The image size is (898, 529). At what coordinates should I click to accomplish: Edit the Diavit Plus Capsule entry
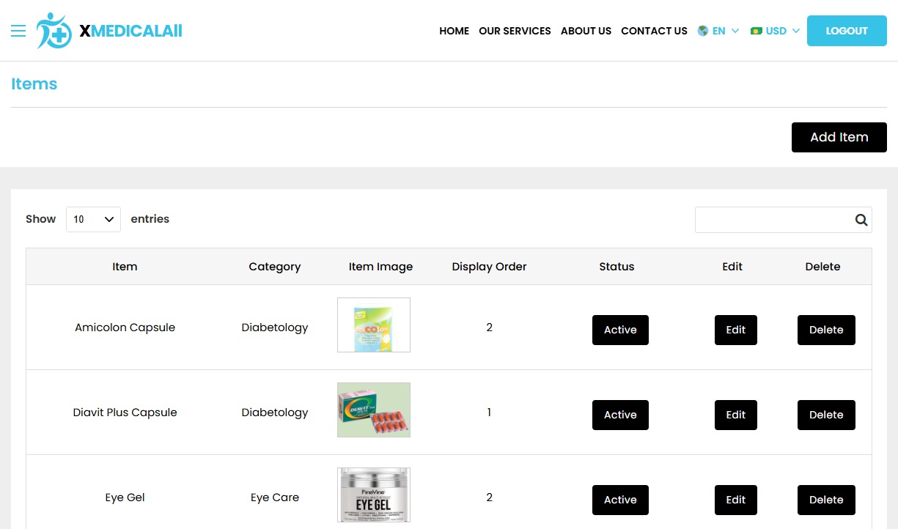point(735,415)
